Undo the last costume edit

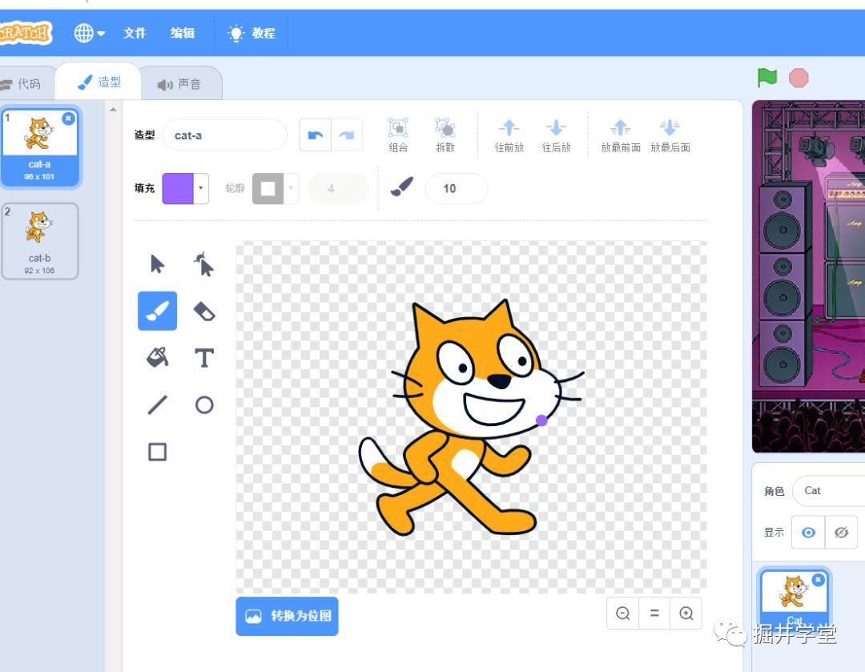[x=315, y=135]
